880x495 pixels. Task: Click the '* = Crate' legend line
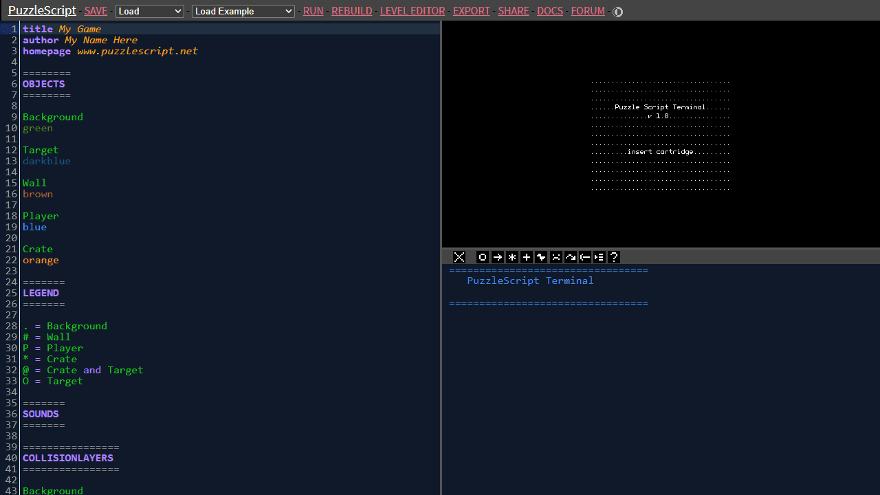click(x=49, y=359)
